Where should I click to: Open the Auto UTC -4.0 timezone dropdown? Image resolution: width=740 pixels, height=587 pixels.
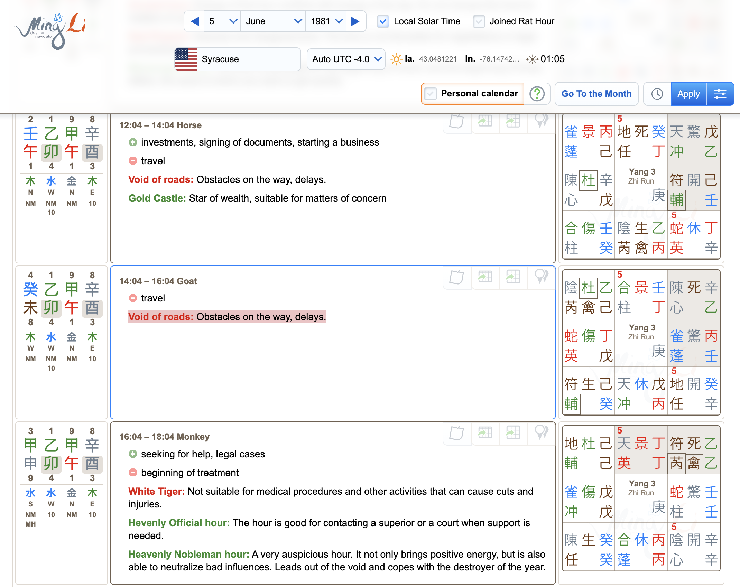tap(346, 59)
